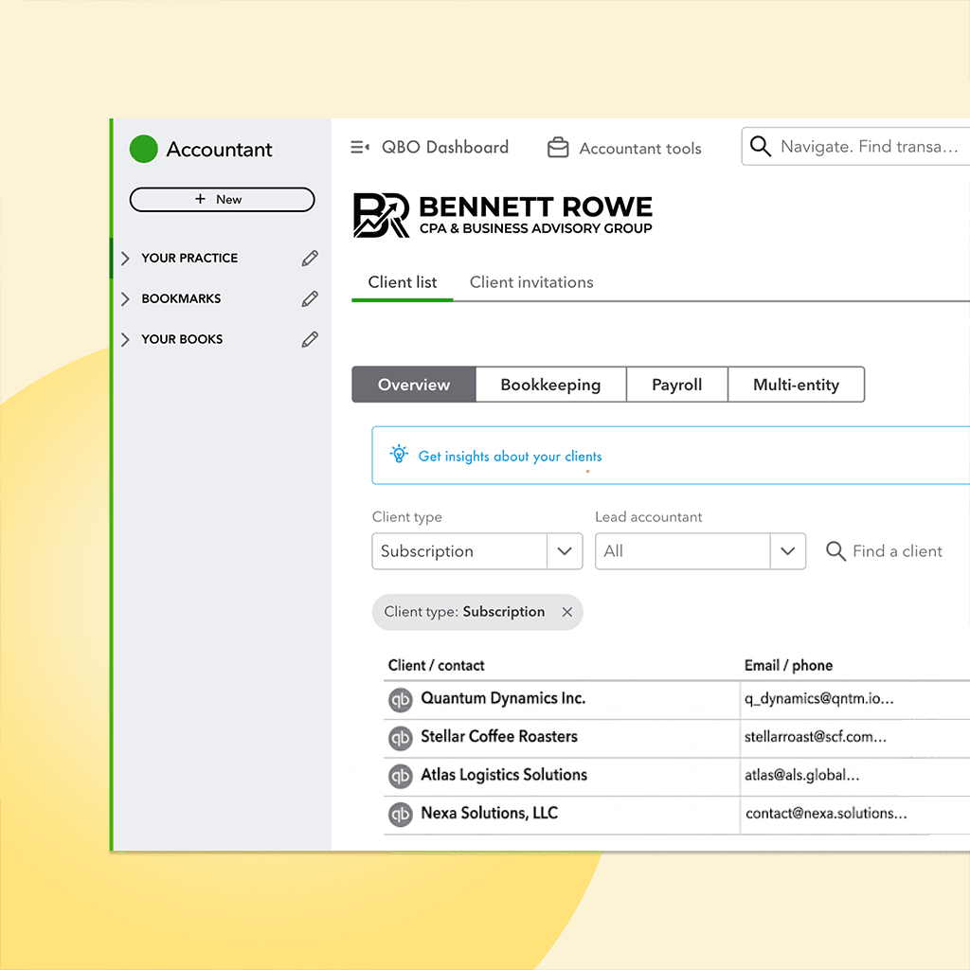Click contact@nexa.solutions email cell
The height and width of the screenshot is (970, 970).
point(826,814)
